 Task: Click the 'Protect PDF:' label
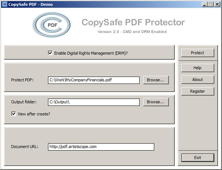[22, 80]
